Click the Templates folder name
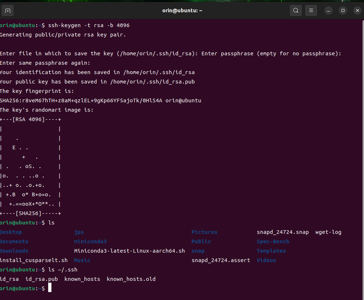This screenshot has width=364, height=300. [271, 251]
